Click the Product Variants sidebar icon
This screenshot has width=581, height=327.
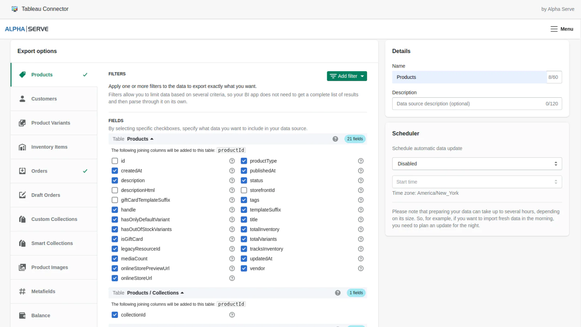click(22, 123)
